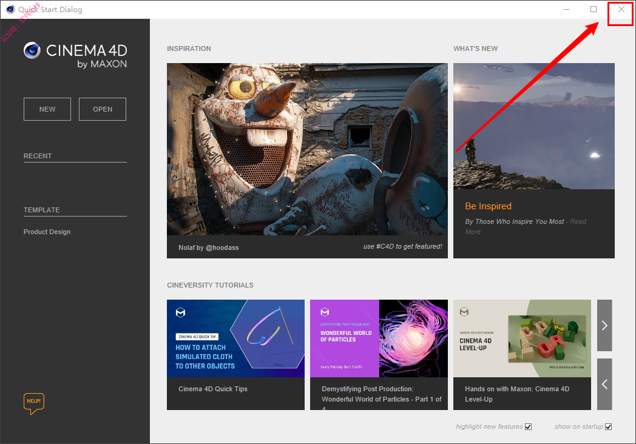Screen dimensions: 636x444
Task: Select the Product Design template
Action: [47, 232]
